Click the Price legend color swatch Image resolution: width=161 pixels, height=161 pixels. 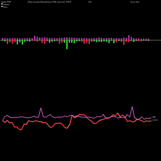coord(2,7)
